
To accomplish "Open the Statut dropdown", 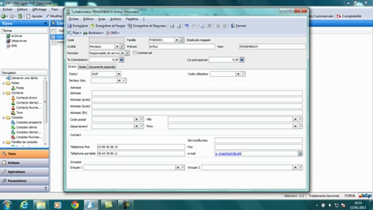I will 118,74.
